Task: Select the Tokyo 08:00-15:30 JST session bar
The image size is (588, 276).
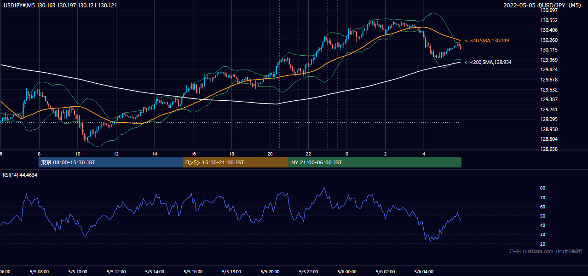Action: coord(110,162)
